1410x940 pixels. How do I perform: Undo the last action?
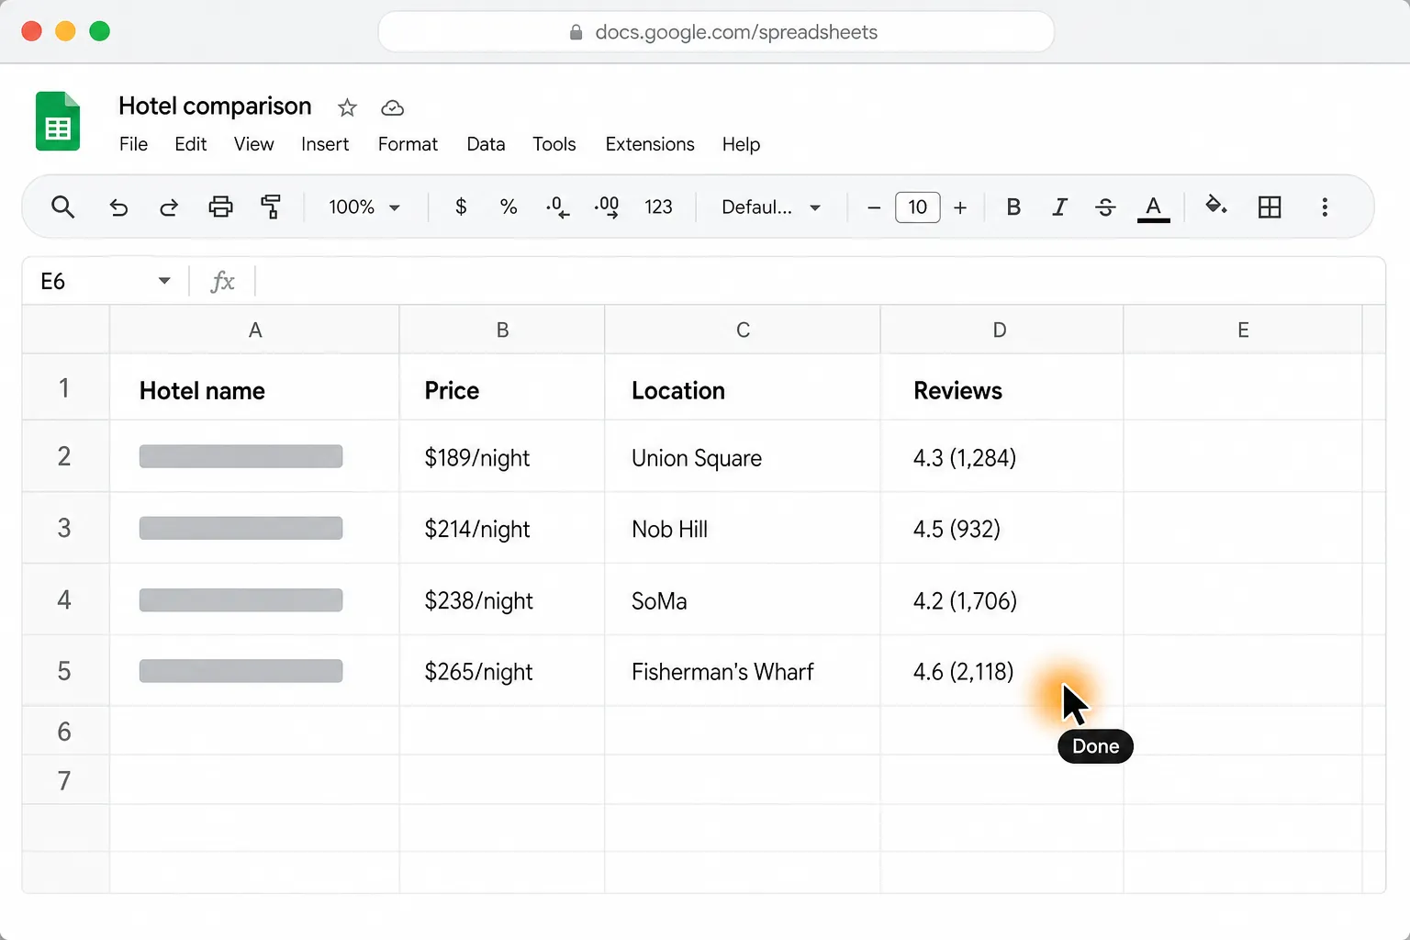pos(118,207)
